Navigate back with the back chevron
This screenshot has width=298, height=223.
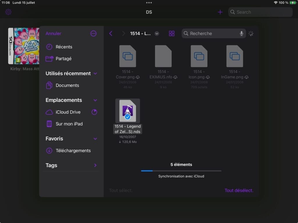coord(111,33)
